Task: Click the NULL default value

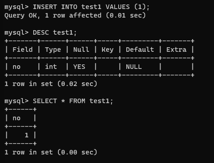Action: (134, 67)
